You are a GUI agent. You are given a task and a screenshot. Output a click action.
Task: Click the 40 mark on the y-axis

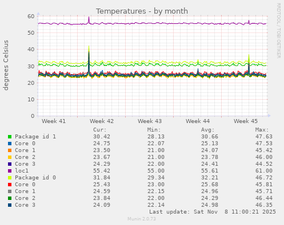(31, 50)
